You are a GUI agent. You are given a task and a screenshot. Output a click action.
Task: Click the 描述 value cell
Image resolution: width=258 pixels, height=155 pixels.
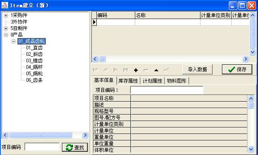189,105
